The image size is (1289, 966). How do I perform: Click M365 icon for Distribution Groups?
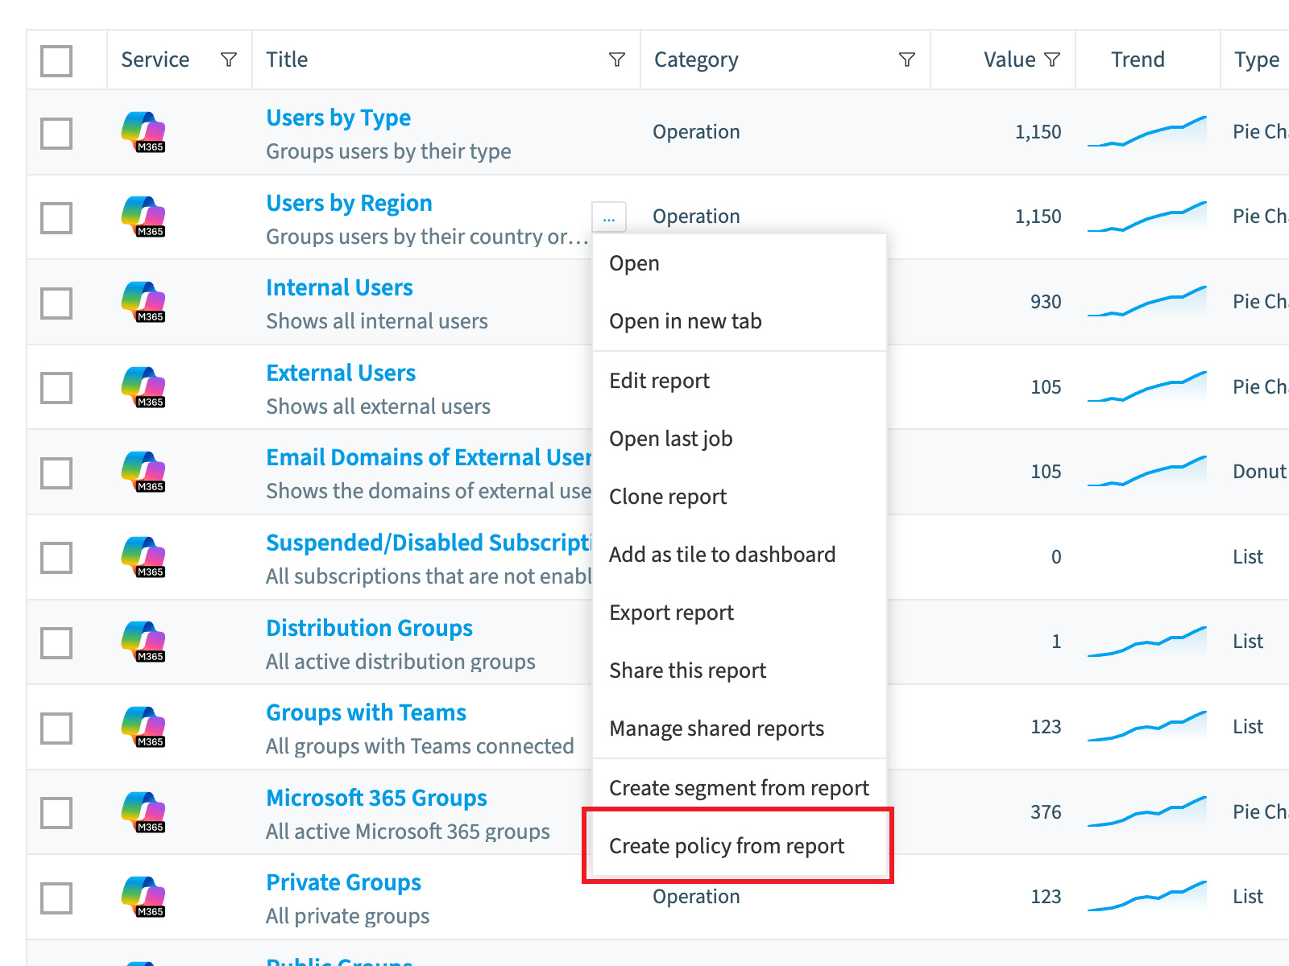click(143, 642)
